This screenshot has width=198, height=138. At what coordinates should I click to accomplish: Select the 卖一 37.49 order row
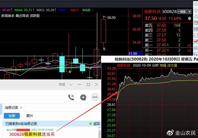tap(168, 45)
